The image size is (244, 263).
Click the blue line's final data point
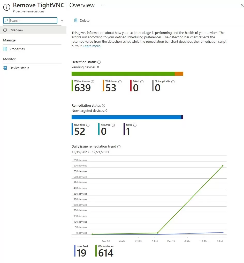(x=223, y=232)
